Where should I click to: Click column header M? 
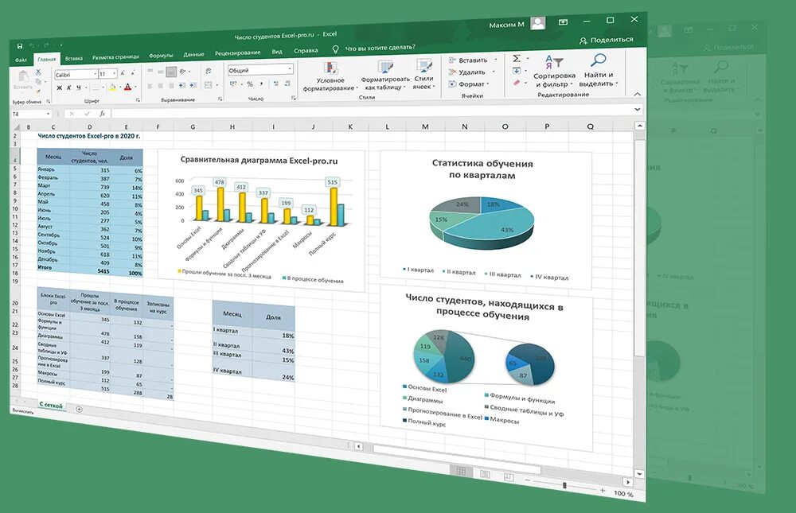(x=425, y=126)
